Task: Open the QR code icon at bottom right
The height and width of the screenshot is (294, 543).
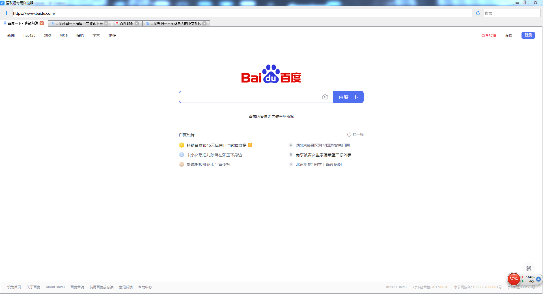Action: [x=529, y=269]
